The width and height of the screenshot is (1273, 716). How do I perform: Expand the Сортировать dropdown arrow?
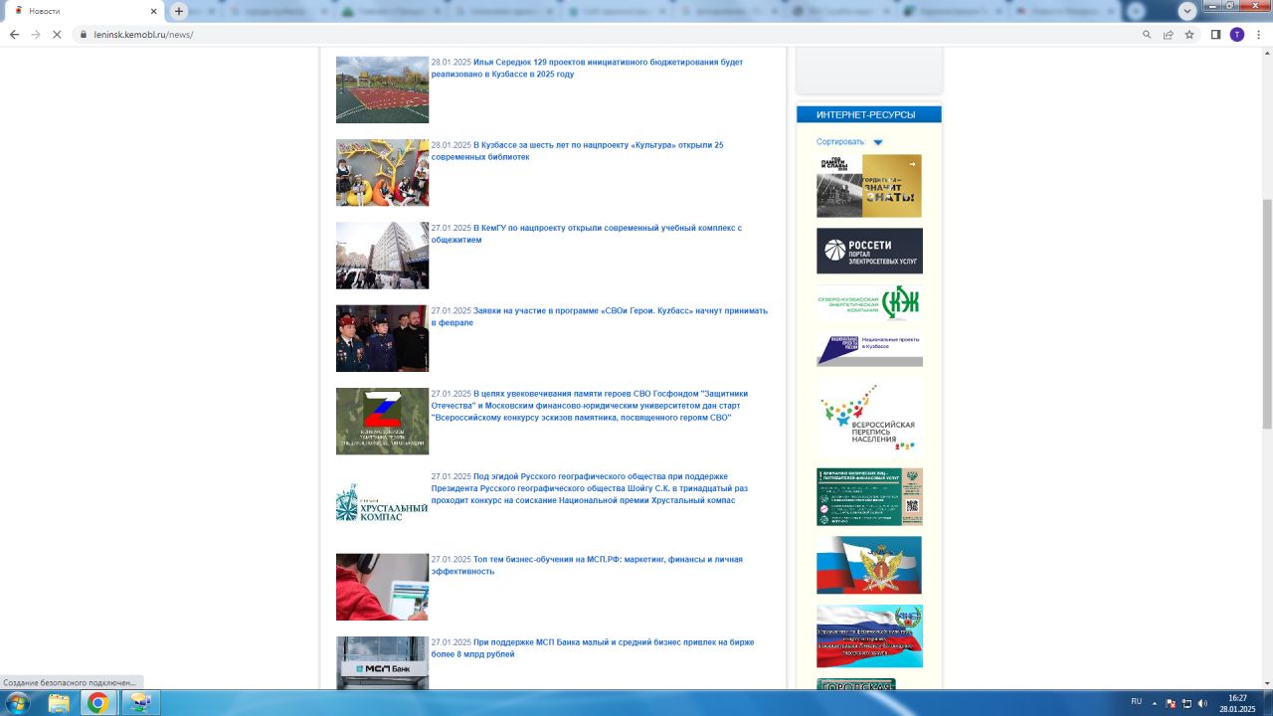click(x=878, y=142)
